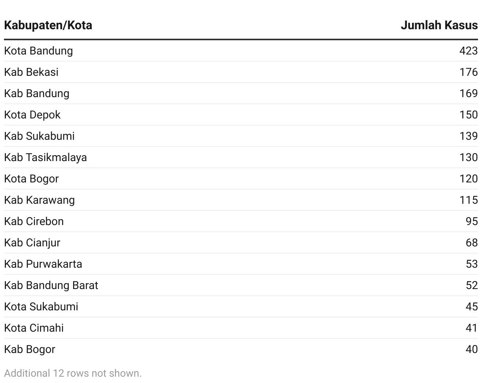Click the Kota Bogor row name
The height and width of the screenshot is (383, 482).
click(32, 179)
